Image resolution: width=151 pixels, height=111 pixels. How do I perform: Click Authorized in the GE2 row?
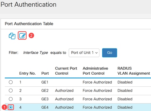coord(64,91)
